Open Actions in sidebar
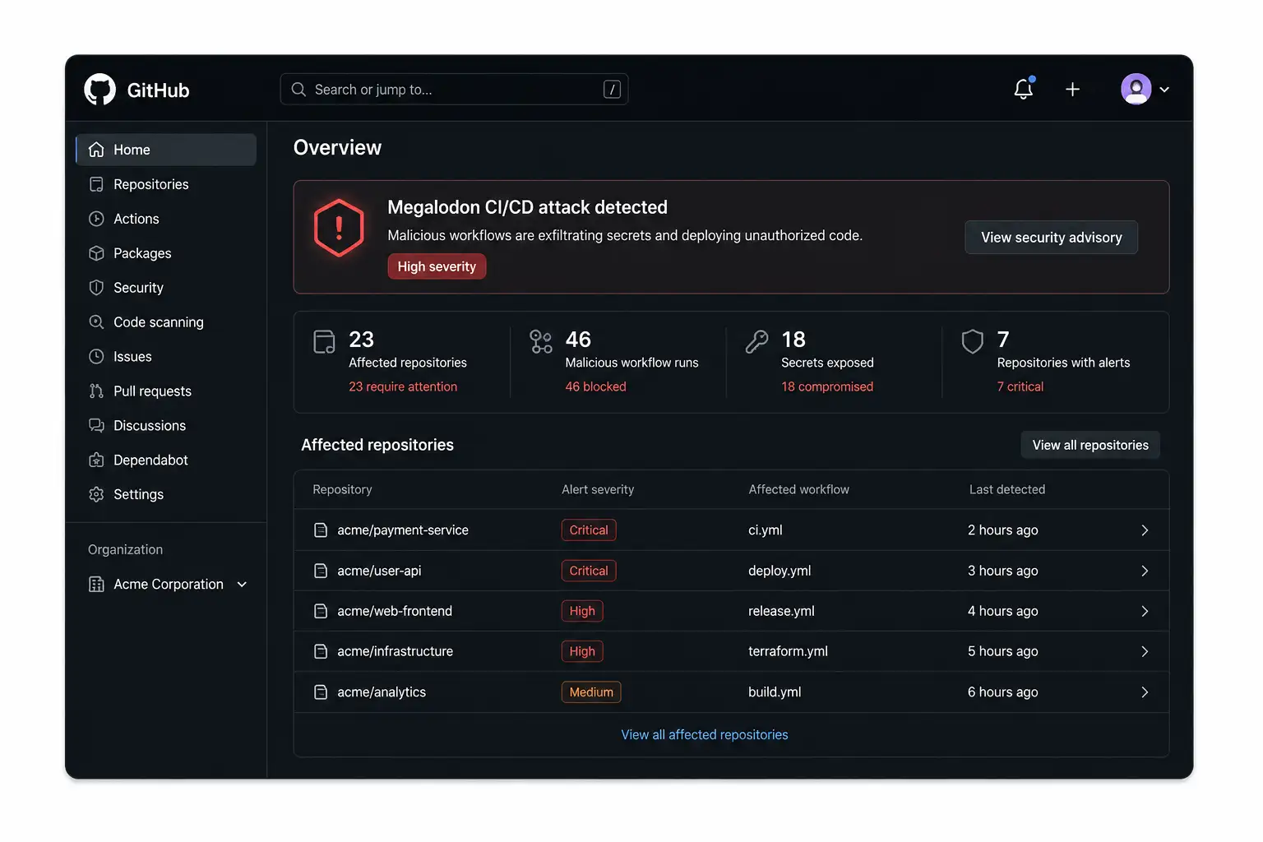The width and height of the screenshot is (1263, 842). click(x=165, y=219)
